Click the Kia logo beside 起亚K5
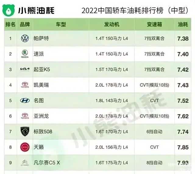195x174 pixels. (x=25, y=69)
